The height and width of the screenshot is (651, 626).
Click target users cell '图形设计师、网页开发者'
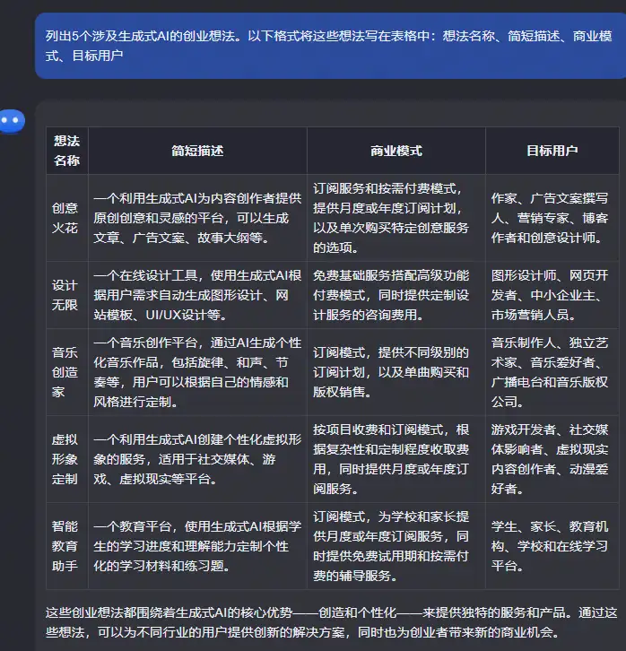[552, 295]
